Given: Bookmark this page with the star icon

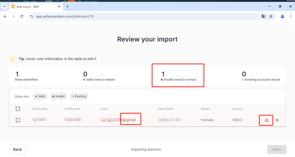Looking at the screenshot, I should click(271, 16).
